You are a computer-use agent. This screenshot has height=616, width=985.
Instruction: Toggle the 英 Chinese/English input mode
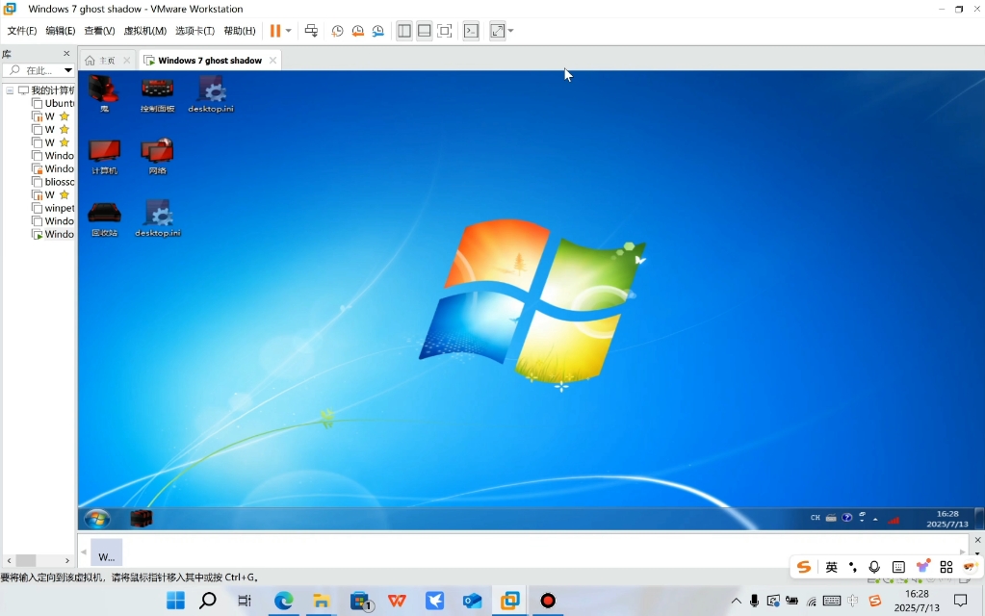[831, 567]
